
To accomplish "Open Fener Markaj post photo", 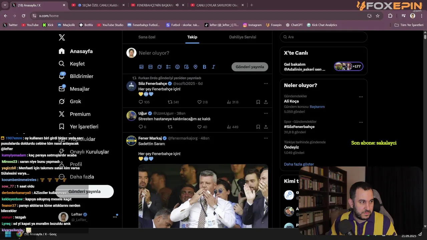I will tap(203, 196).
